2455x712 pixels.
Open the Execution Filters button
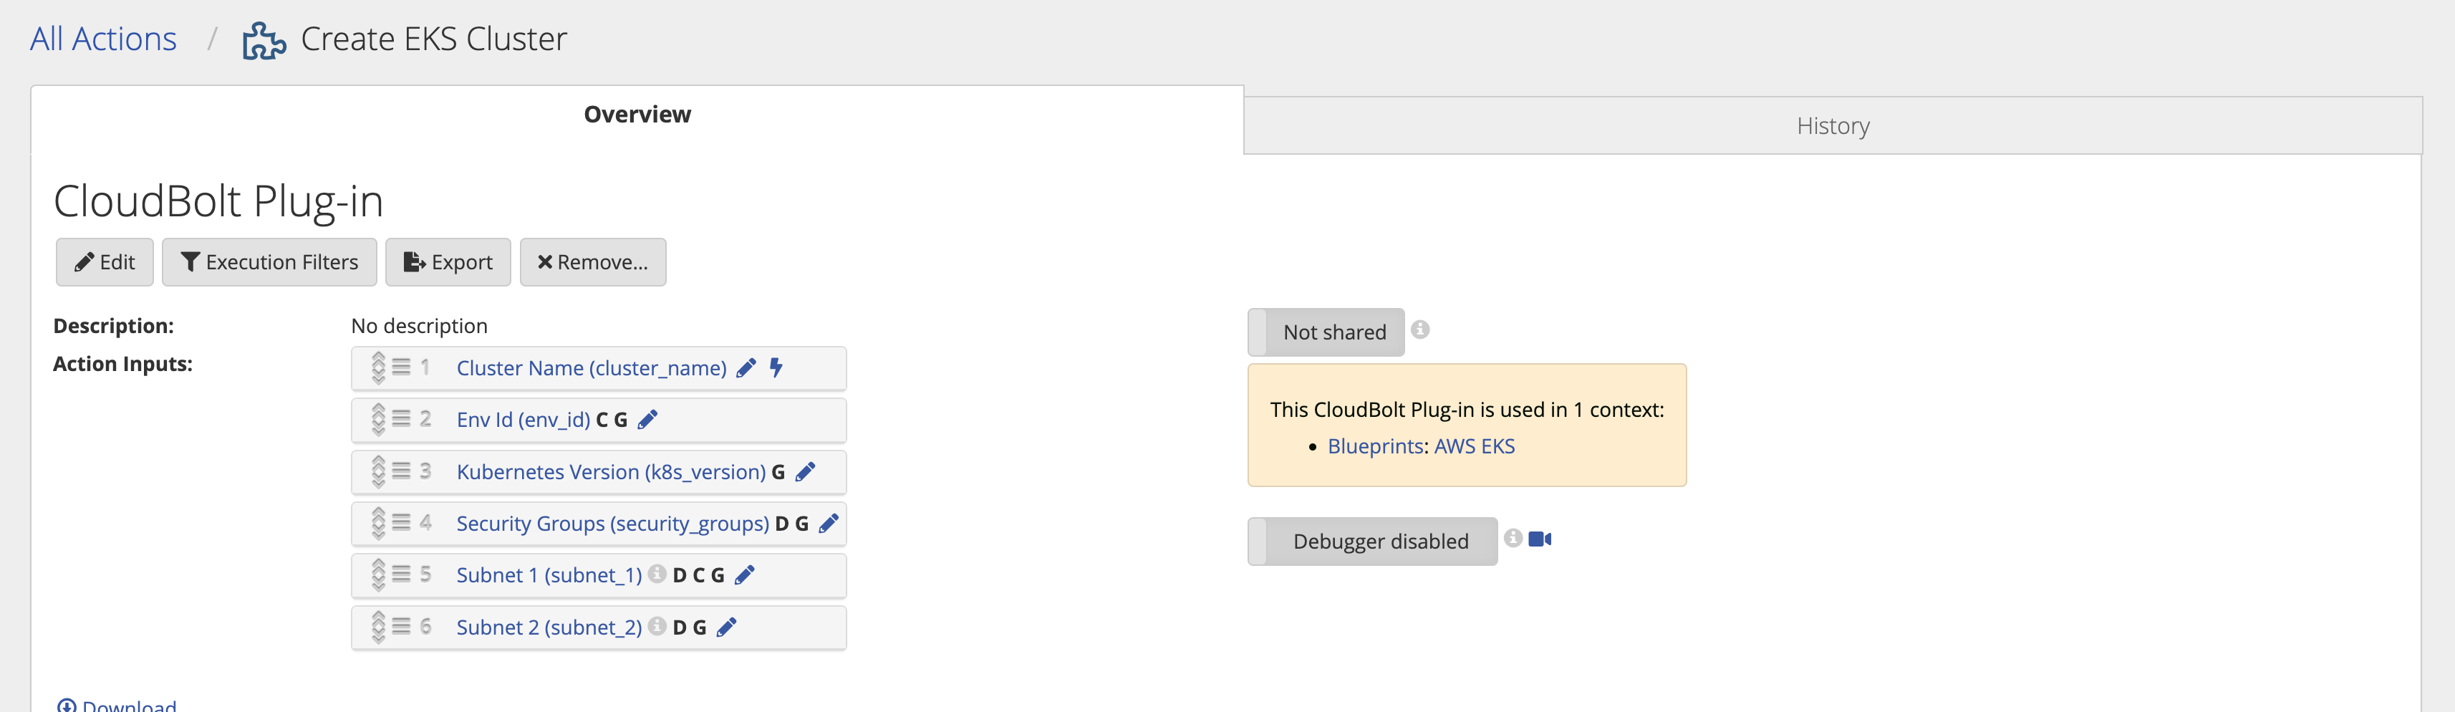point(270,262)
